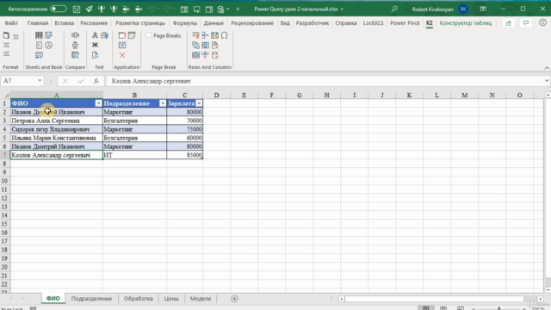Select row 10 header

(4, 181)
